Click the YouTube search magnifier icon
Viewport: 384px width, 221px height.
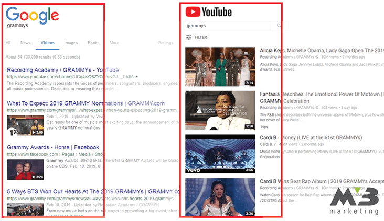click(279, 26)
